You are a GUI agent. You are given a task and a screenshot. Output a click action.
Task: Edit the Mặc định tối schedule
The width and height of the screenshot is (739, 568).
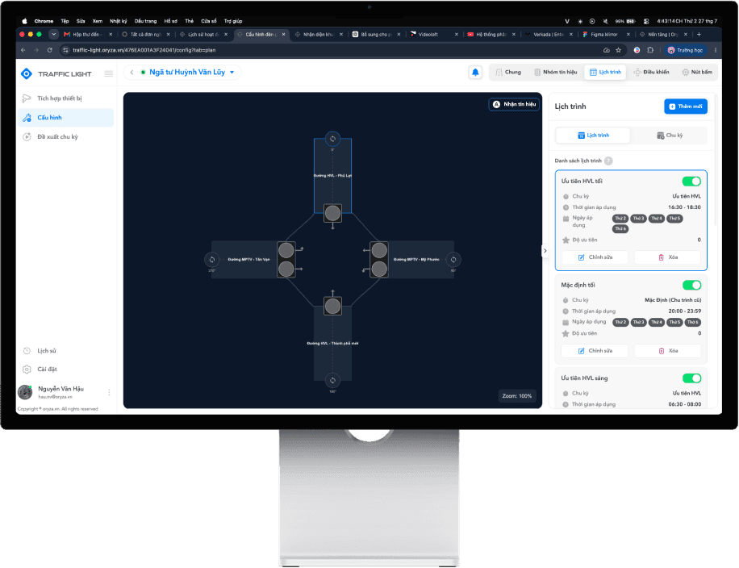(595, 351)
